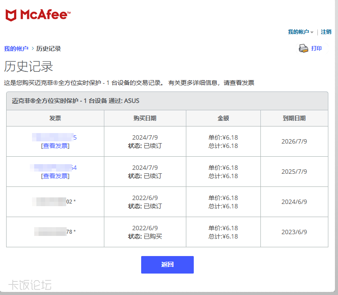
Task: Click the 购买日期 column header
Action: 145,118
